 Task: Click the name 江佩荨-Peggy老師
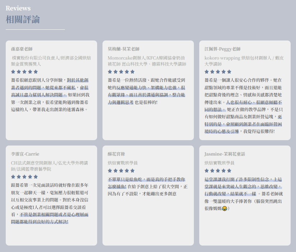click(223, 49)
